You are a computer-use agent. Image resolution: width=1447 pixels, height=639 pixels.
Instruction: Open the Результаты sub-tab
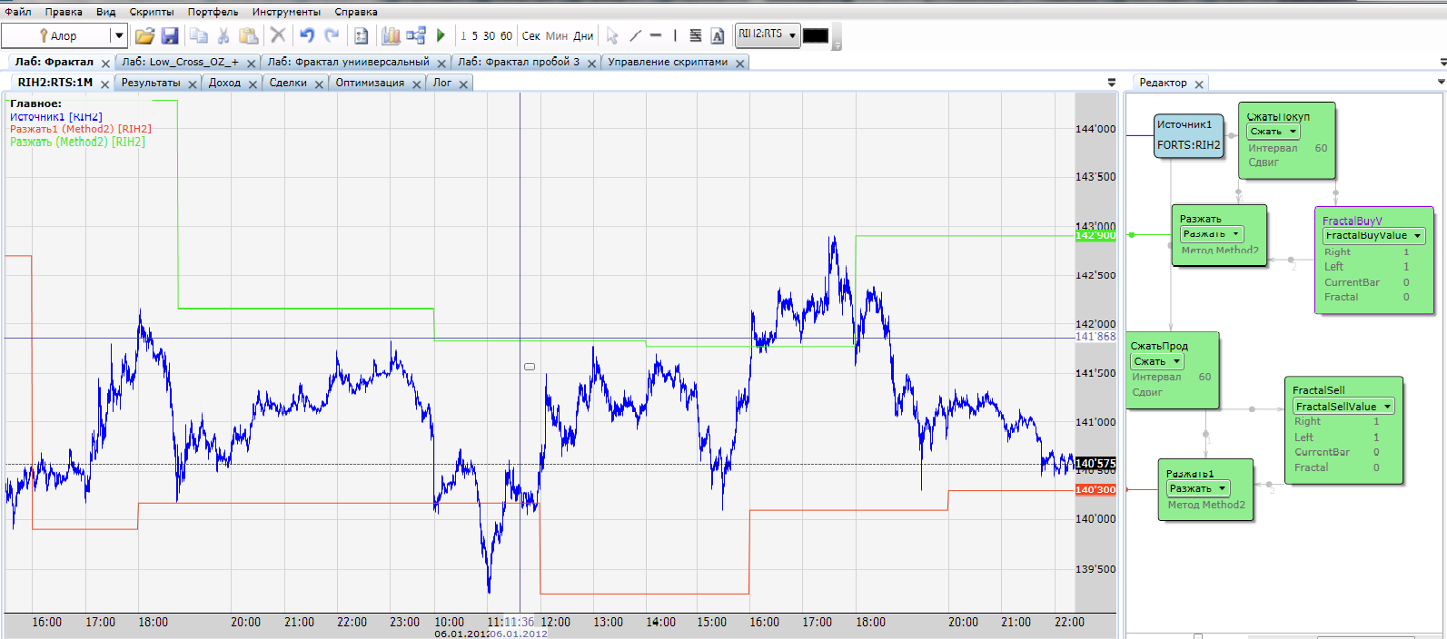pos(151,83)
